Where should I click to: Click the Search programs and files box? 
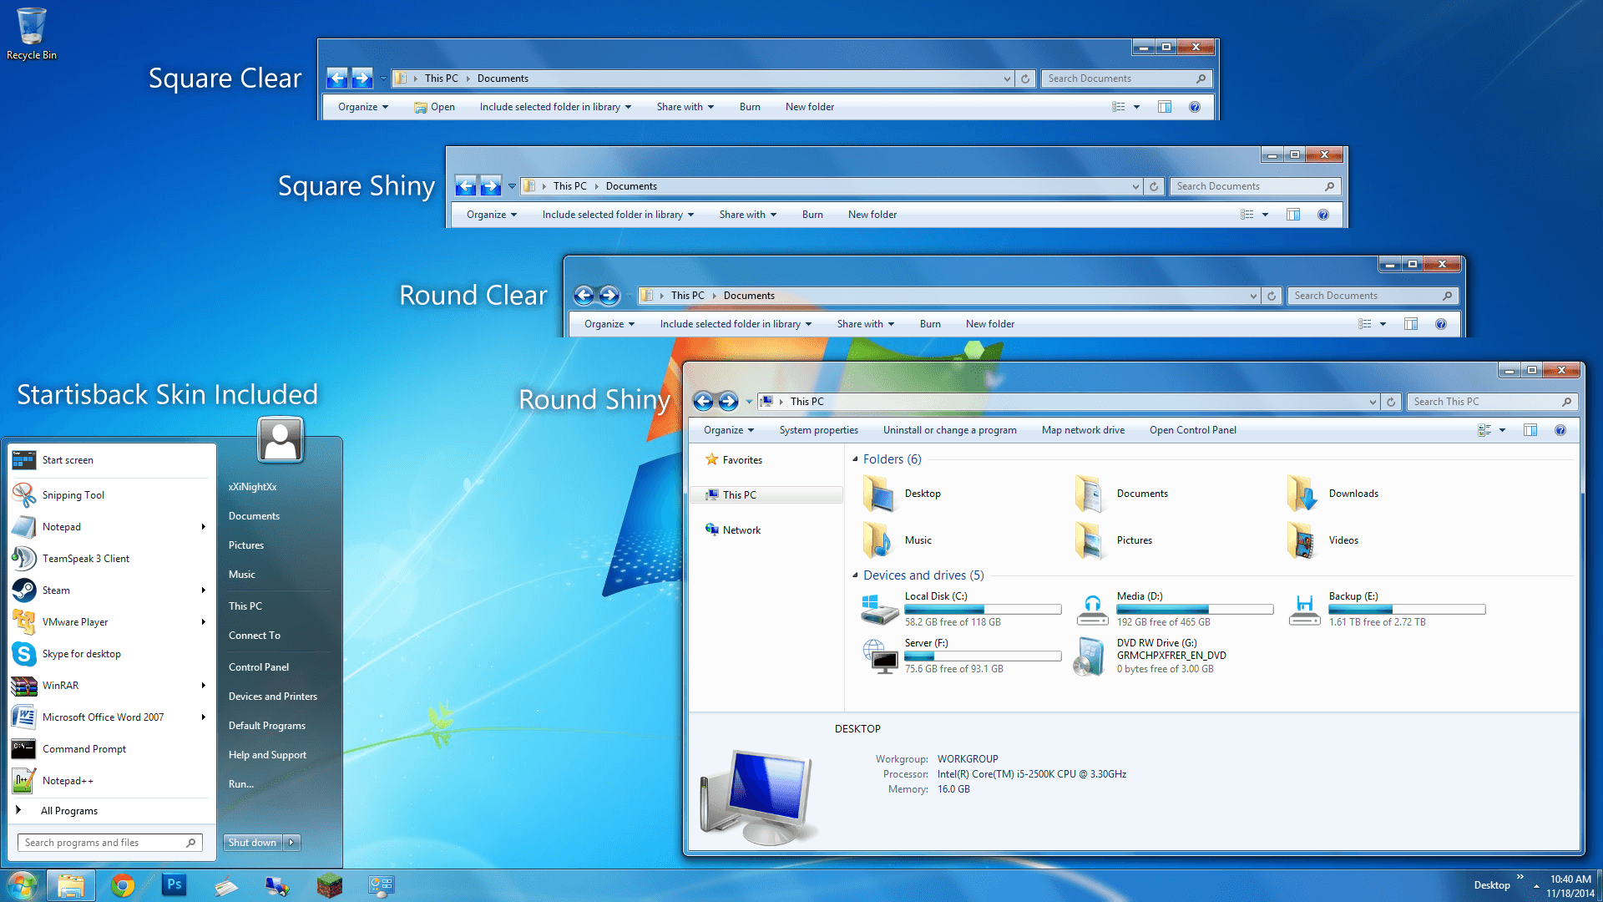(100, 843)
